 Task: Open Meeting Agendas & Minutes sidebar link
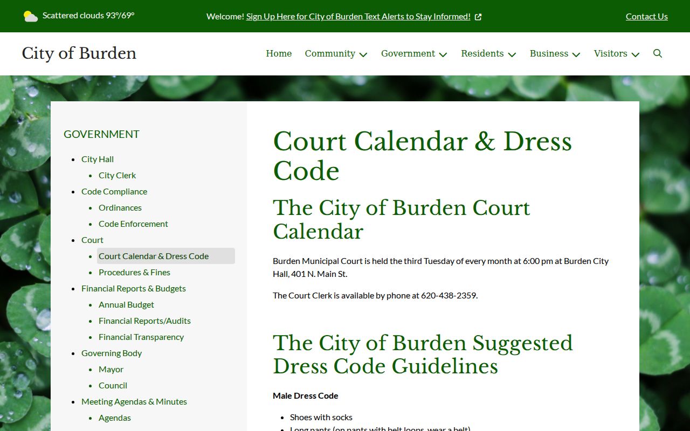134,401
